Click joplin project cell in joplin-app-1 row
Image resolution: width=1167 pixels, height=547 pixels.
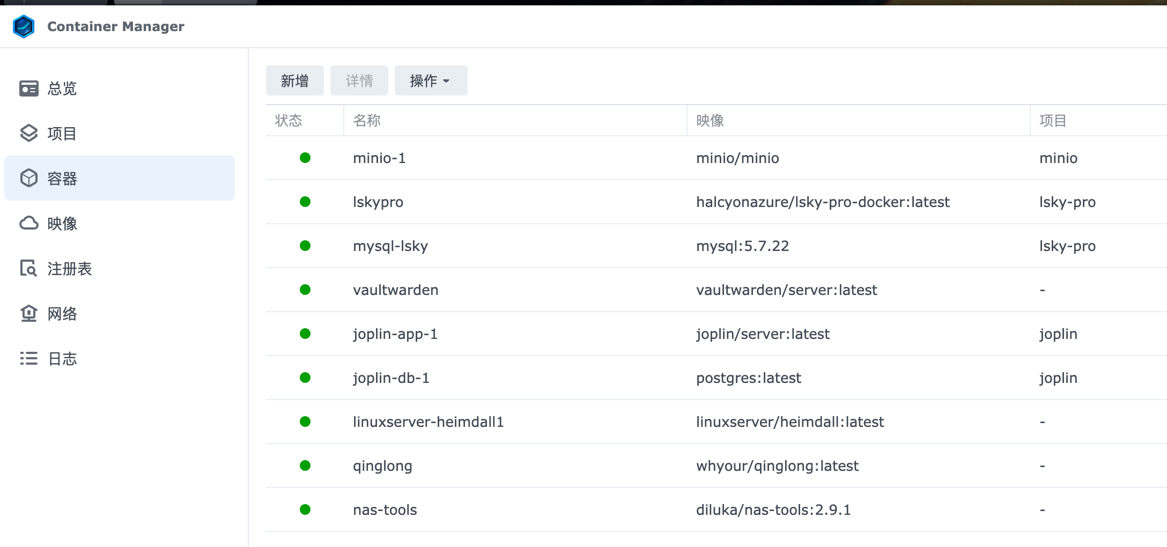click(1059, 334)
